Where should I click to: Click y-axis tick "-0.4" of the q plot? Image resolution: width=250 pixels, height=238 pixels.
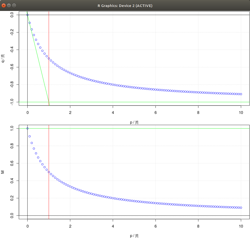pyautogui.click(x=12, y=50)
